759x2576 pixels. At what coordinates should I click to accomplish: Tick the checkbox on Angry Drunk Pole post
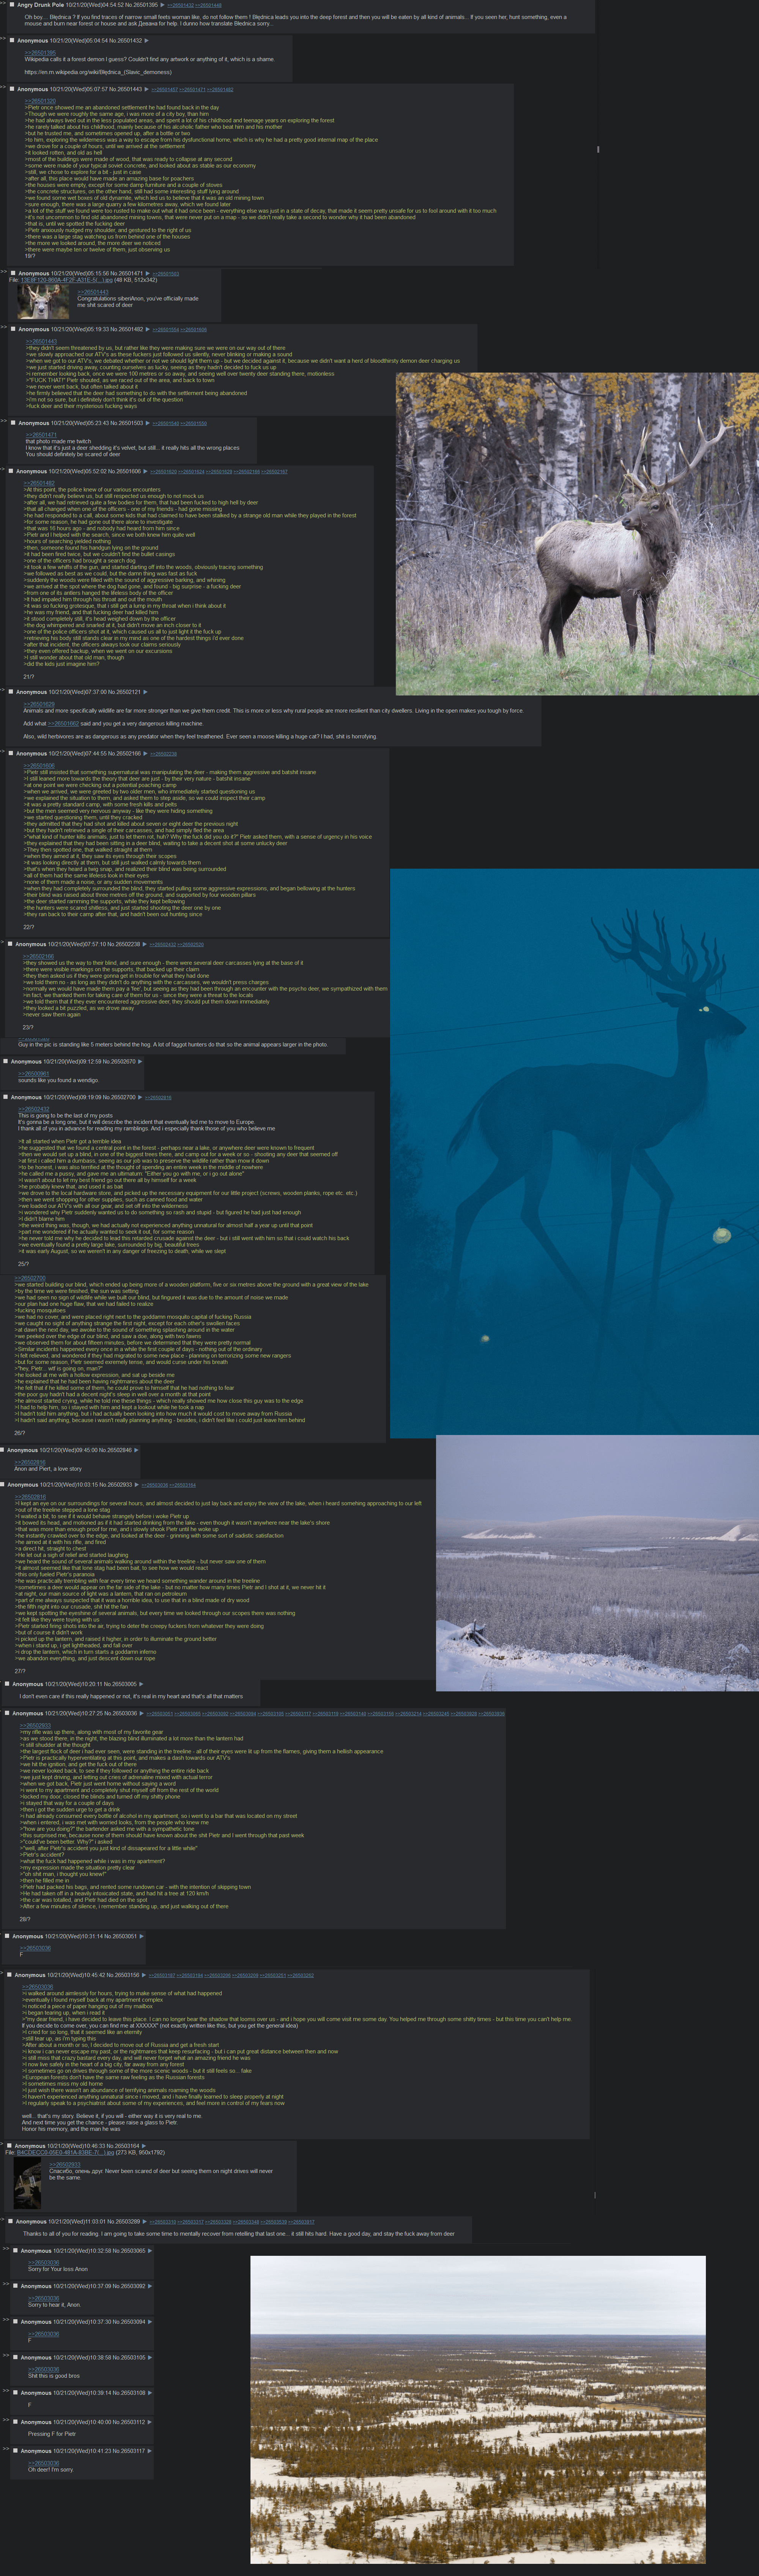tap(12, 5)
